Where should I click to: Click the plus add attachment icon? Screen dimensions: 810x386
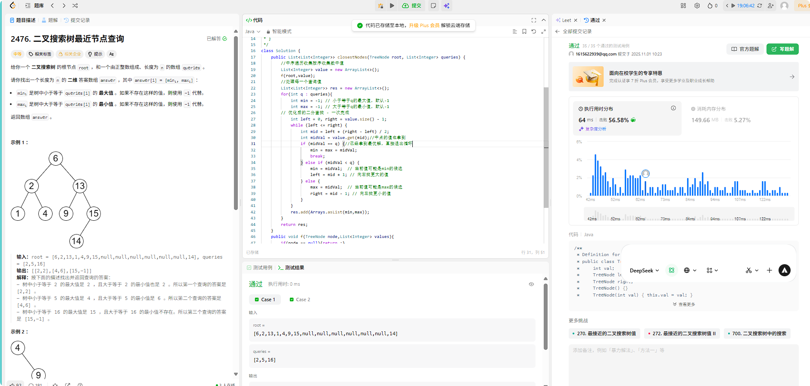click(769, 270)
